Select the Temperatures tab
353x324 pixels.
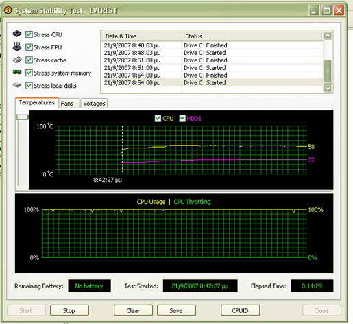tap(37, 102)
